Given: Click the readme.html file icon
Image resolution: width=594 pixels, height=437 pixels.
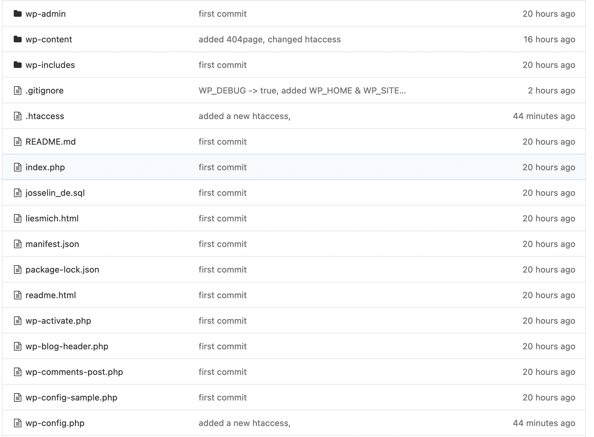Looking at the screenshot, I should point(18,295).
